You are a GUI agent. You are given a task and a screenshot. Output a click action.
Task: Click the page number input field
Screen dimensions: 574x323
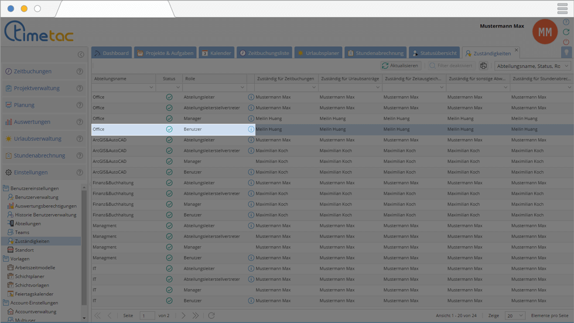pyautogui.click(x=147, y=315)
